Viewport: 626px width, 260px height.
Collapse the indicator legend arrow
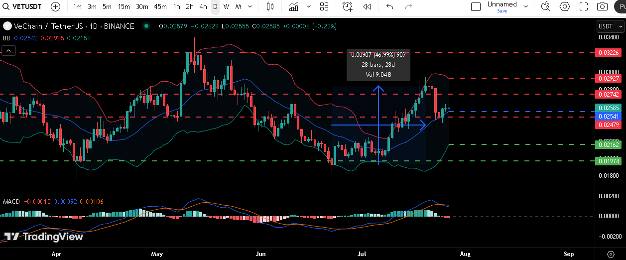tap(9, 50)
